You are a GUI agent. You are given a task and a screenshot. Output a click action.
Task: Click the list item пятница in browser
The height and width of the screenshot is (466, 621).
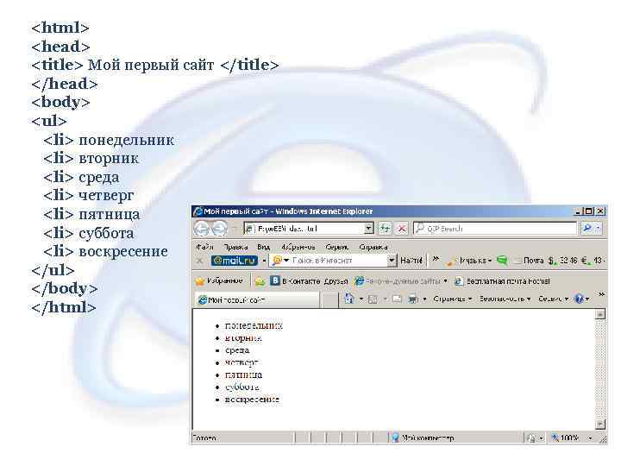click(243, 375)
